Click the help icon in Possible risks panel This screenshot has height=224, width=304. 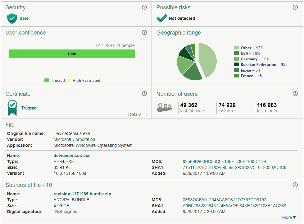(x=295, y=7)
